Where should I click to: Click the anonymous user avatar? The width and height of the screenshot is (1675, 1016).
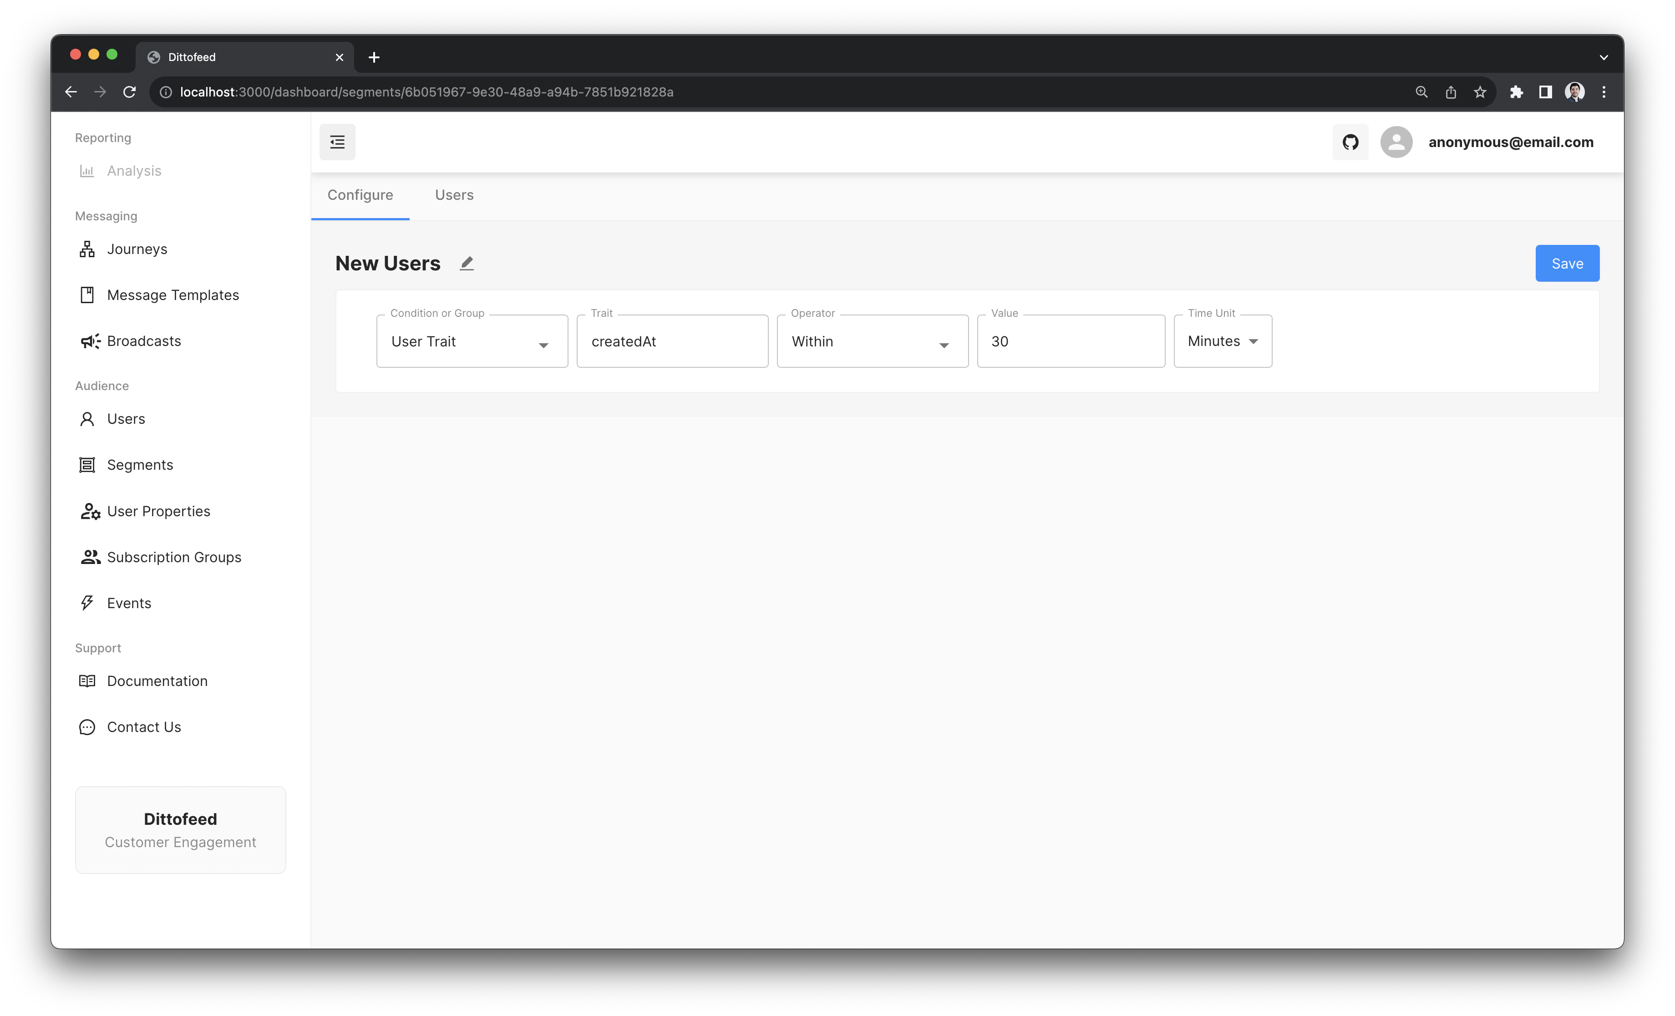pos(1396,142)
